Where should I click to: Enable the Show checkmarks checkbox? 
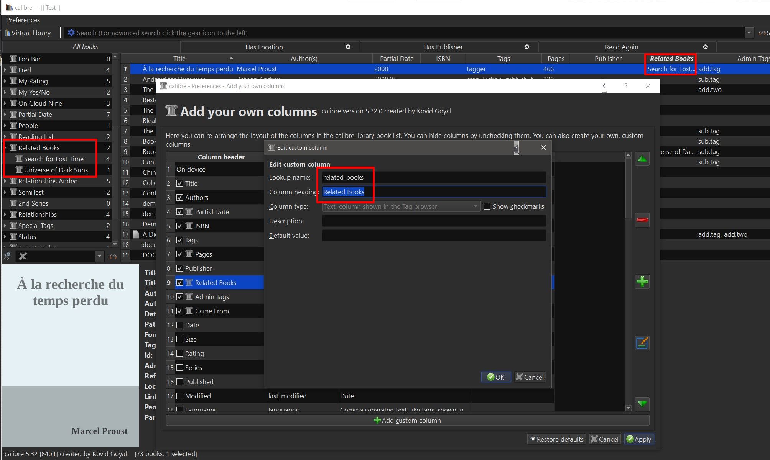click(487, 206)
